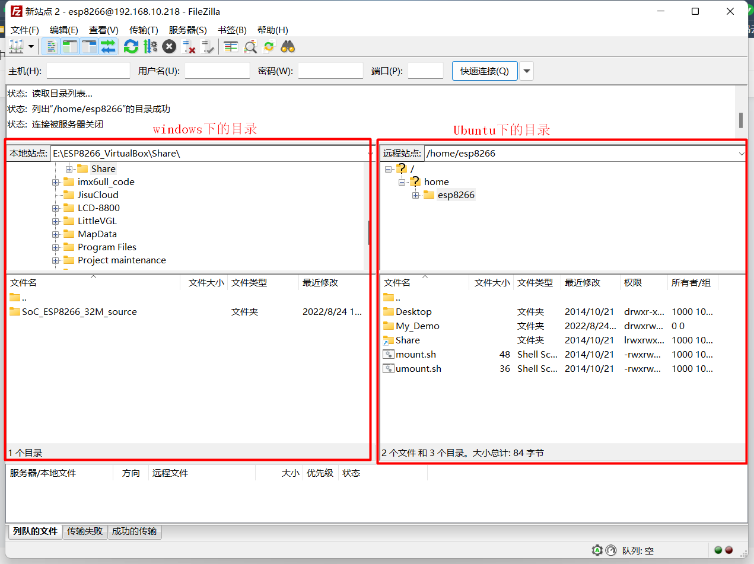Sort remote list by 所有者/组 column
The height and width of the screenshot is (564, 754).
pos(693,283)
